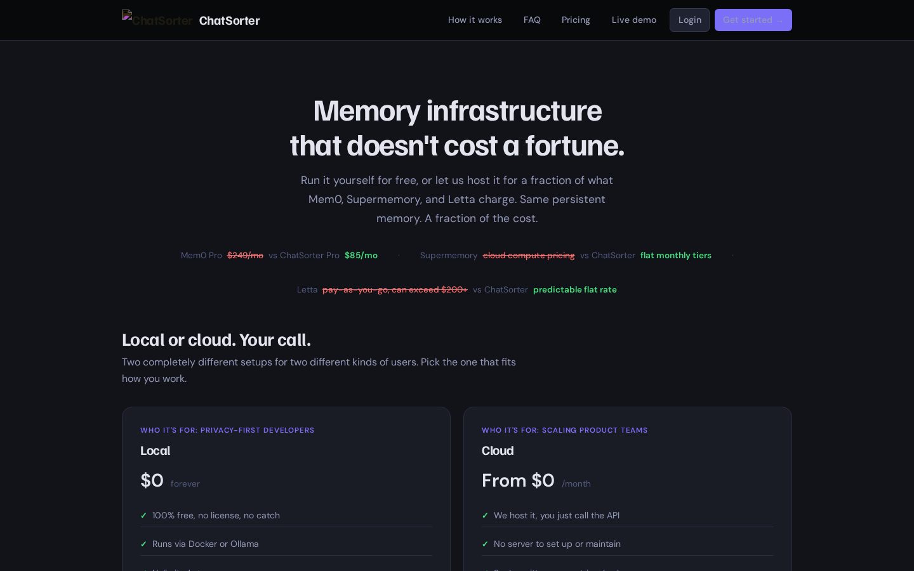Click the "Supermemory" comparison label
This screenshot has width=914, height=571.
449,255
